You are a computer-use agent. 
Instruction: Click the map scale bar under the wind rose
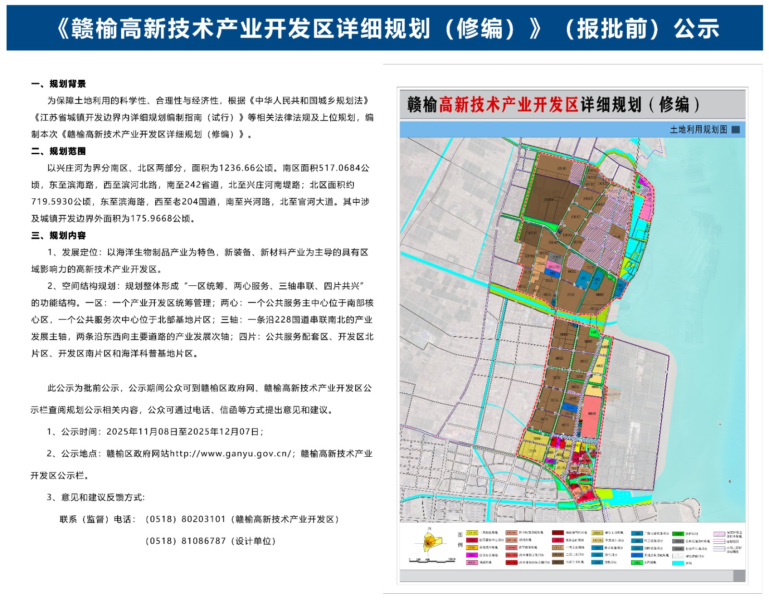coord(432,560)
